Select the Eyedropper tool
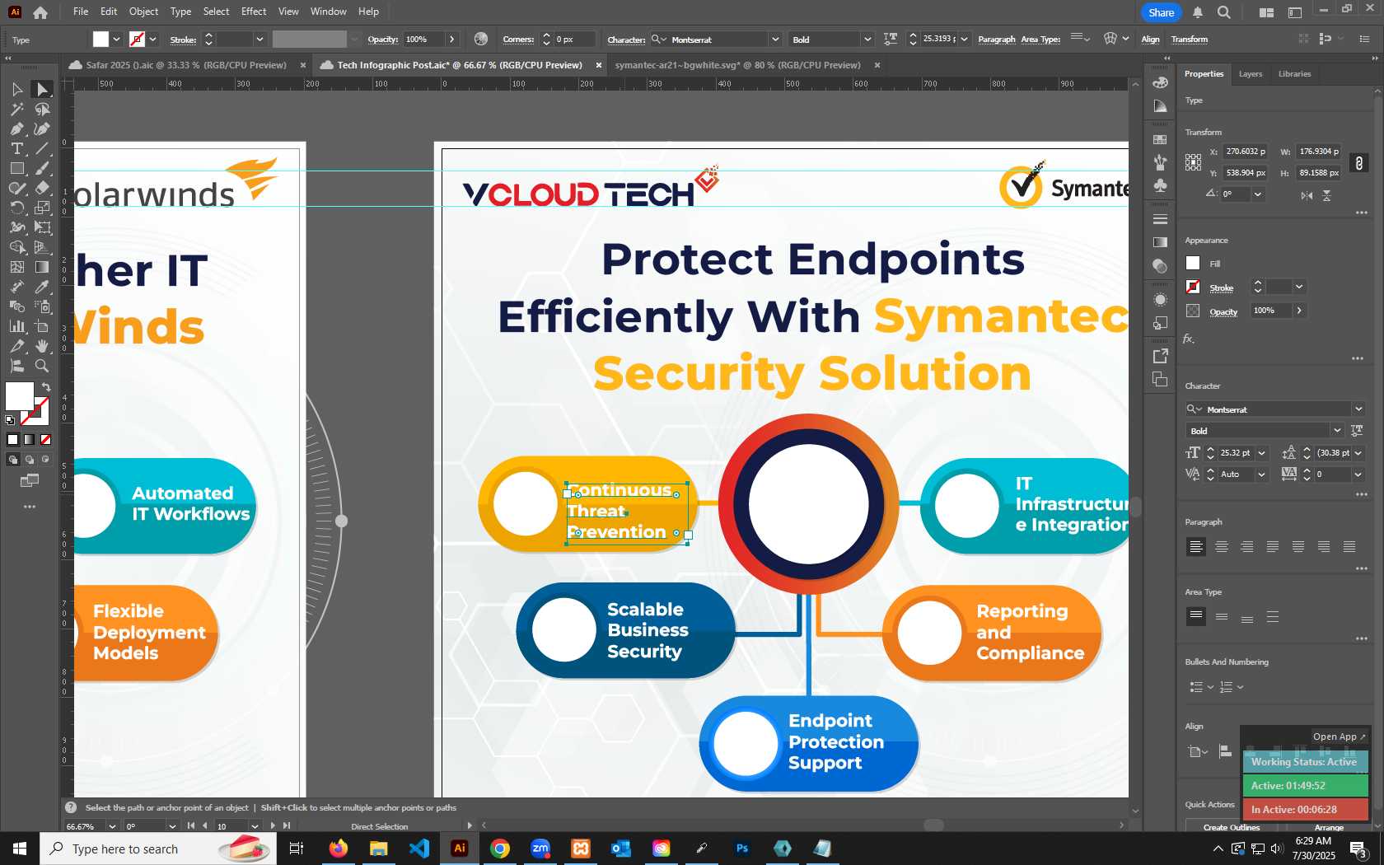Image resolution: width=1384 pixels, height=865 pixels. pos(42,287)
